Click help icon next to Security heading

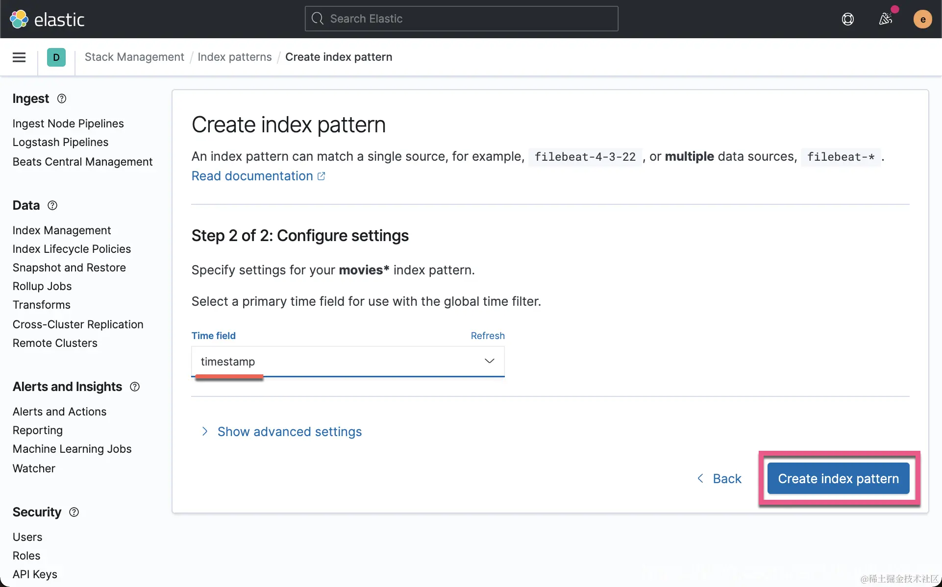(74, 512)
